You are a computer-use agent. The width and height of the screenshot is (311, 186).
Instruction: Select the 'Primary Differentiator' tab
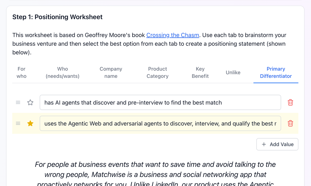(276, 72)
